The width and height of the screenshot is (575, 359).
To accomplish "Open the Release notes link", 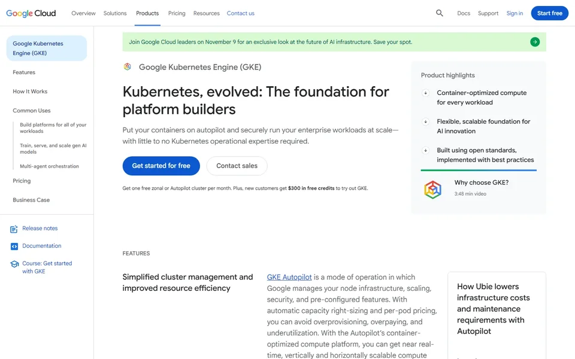I will pyautogui.click(x=40, y=228).
